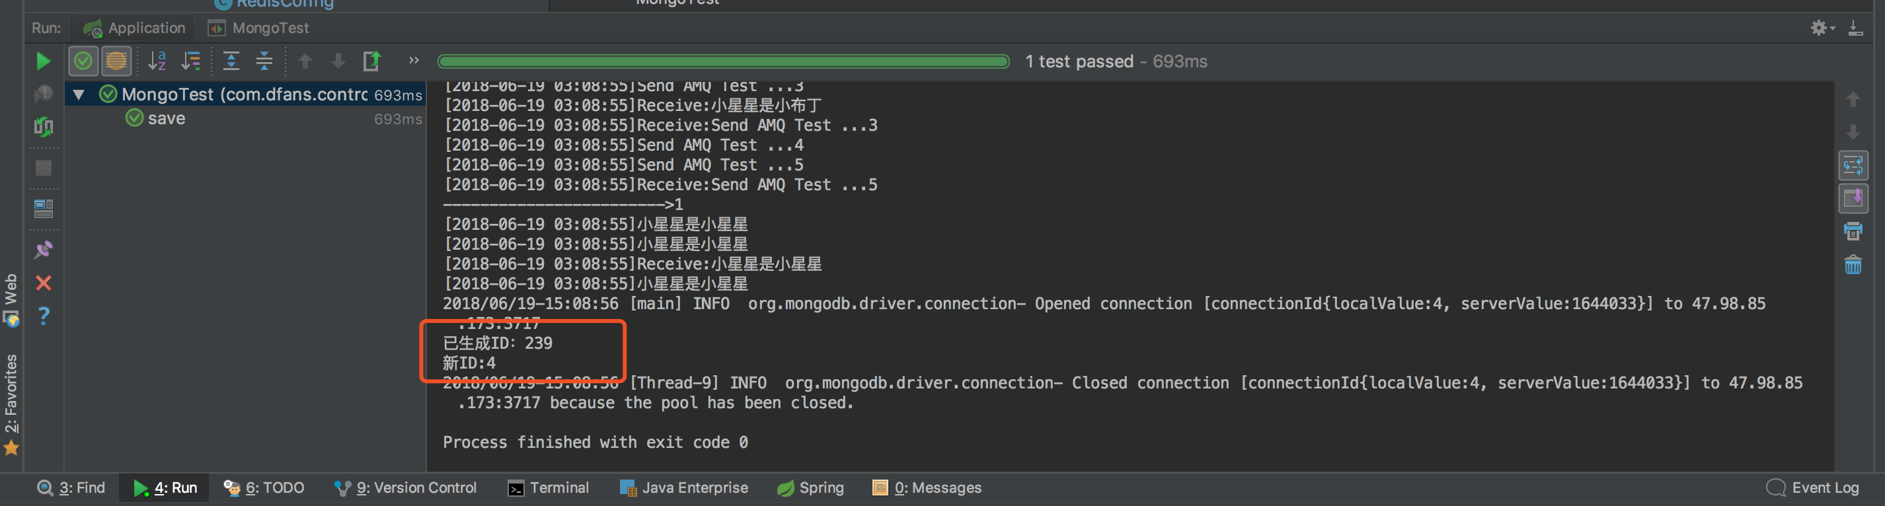Sort tests alphabetically
1885x506 pixels.
pos(157,61)
